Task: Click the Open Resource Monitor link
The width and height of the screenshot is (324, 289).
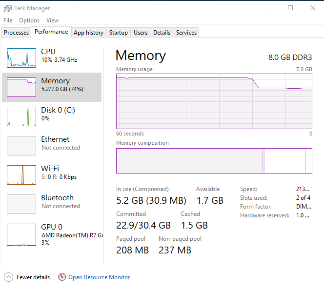Action: coord(99,277)
